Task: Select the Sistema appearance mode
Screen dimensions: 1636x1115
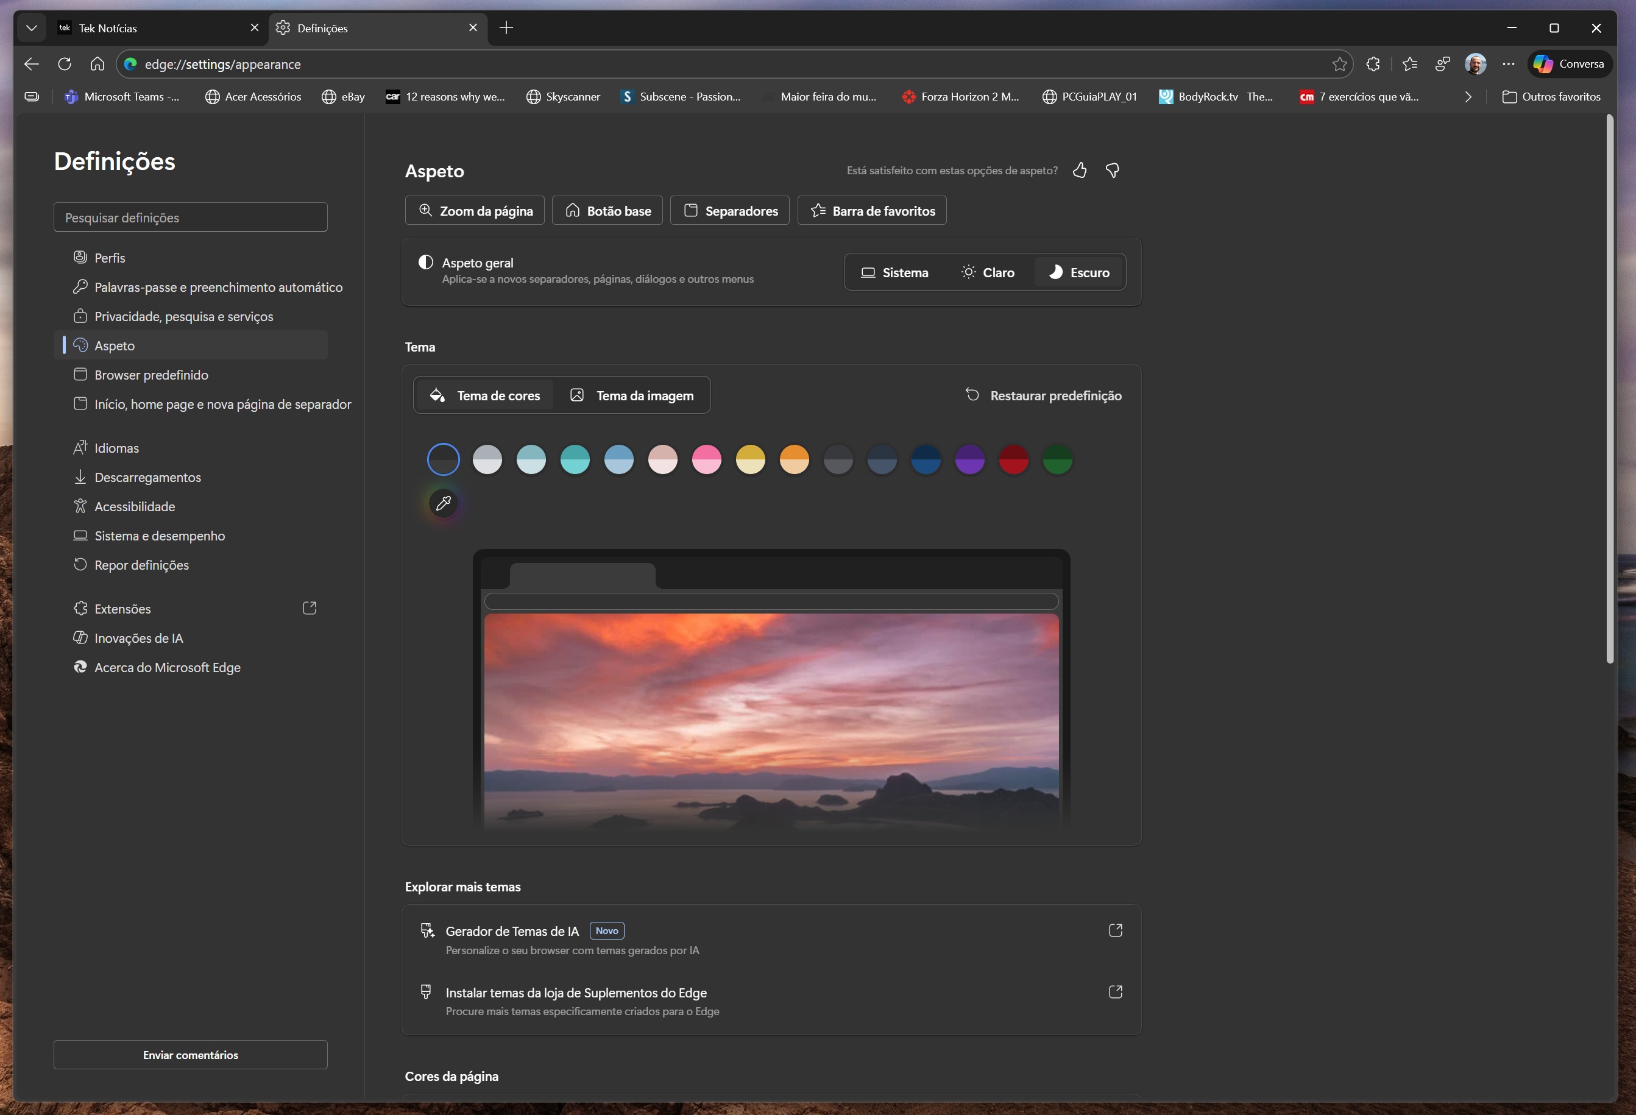Action: [894, 272]
